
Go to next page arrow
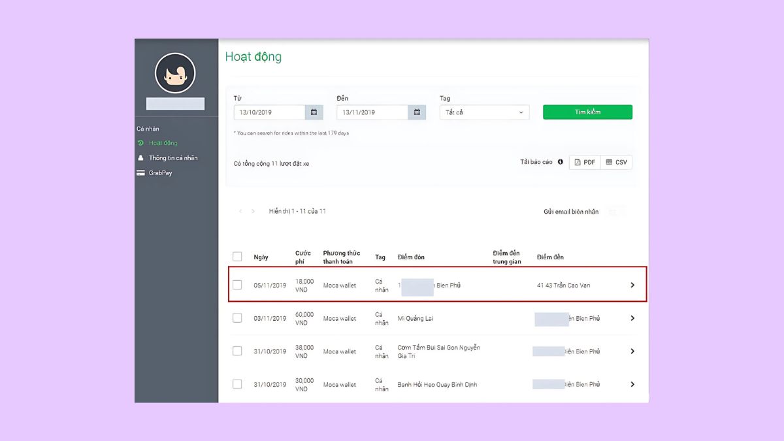253,212
